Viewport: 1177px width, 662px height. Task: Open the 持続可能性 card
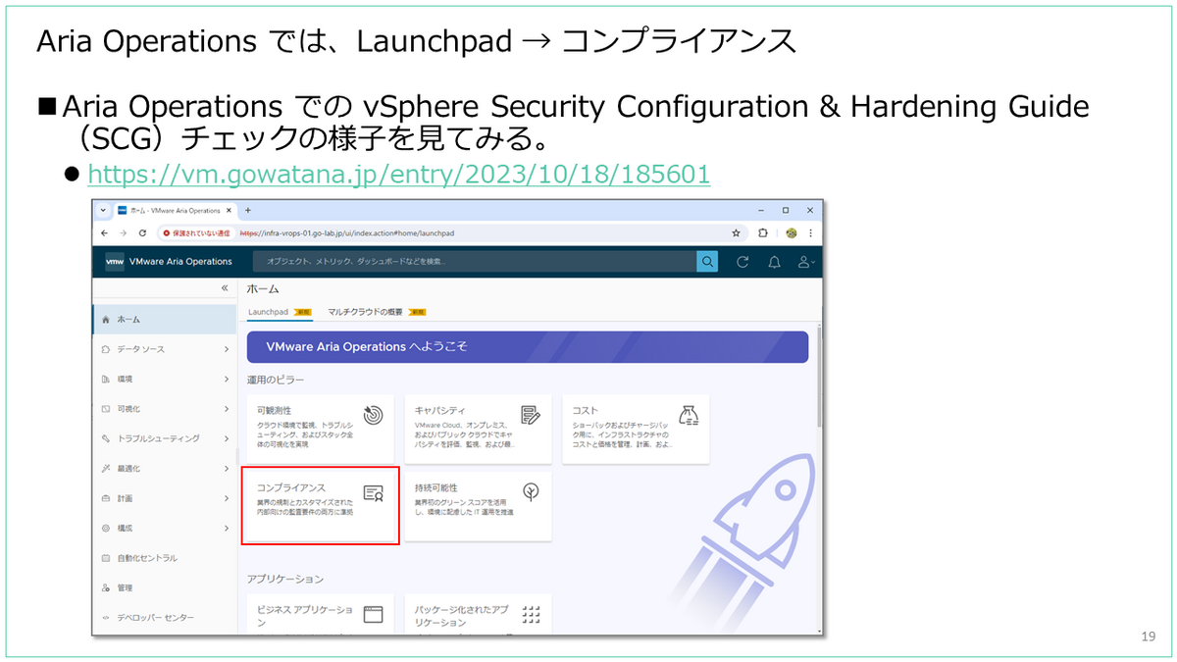478,505
